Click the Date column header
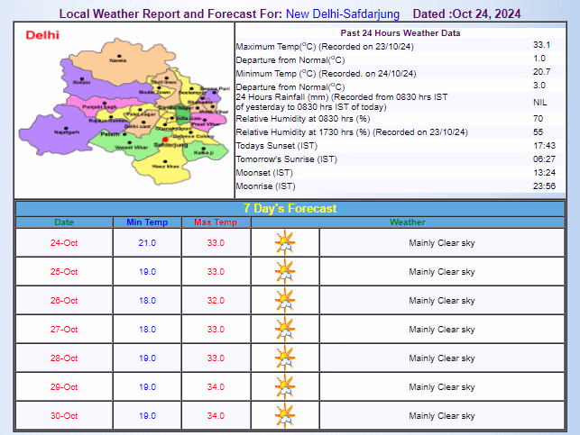580x435 pixels. pyautogui.click(x=64, y=222)
